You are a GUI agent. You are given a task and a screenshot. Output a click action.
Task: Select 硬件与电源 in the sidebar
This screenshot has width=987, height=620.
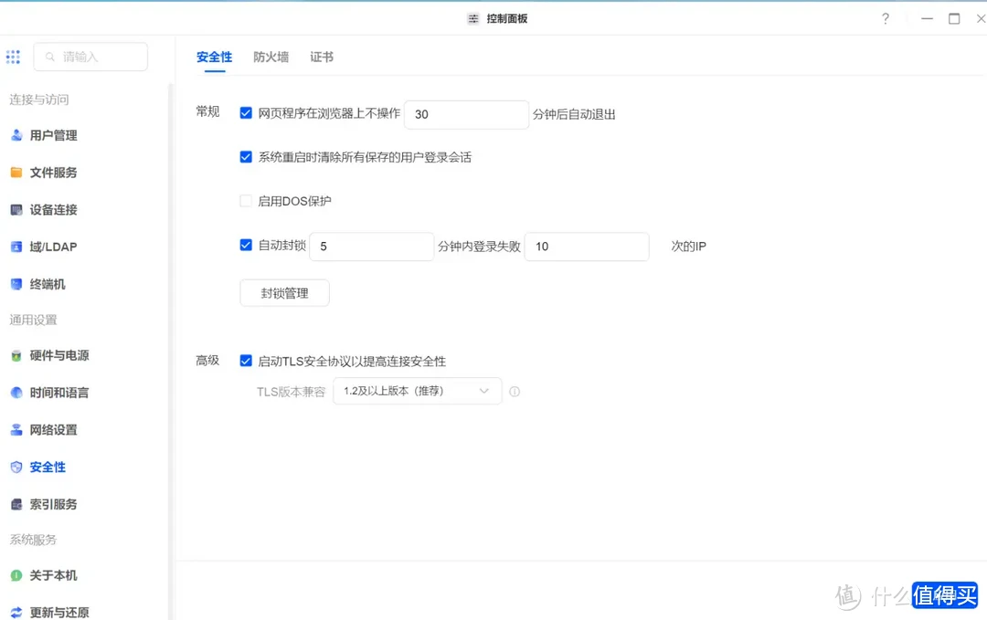coord(57,355)
